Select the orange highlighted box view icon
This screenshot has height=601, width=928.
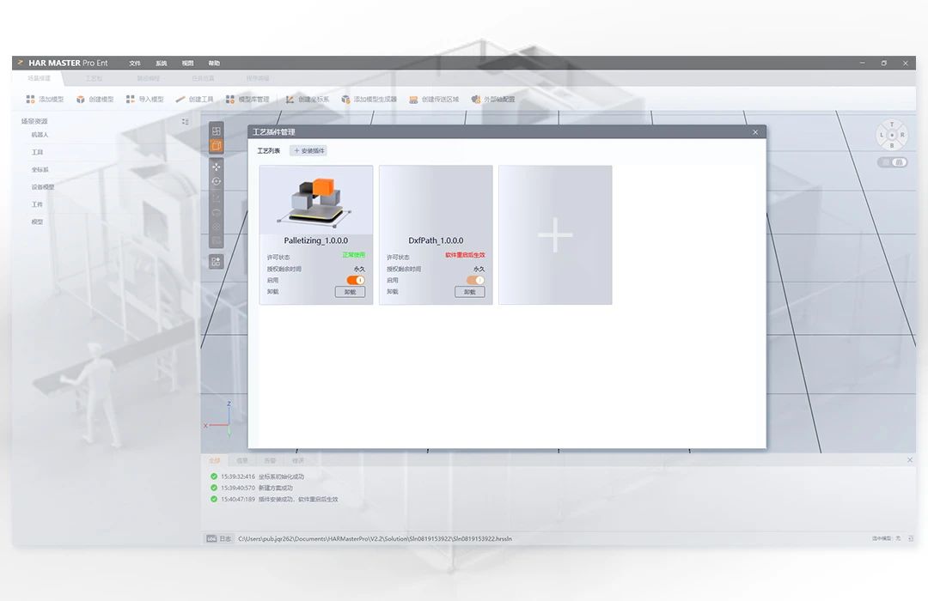coord(217,147)
